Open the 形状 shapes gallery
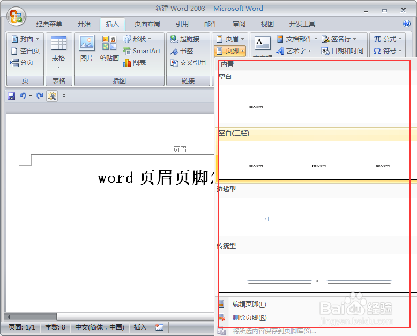The height and width of the screenshot is (336, 417). [x=137, y=39]
